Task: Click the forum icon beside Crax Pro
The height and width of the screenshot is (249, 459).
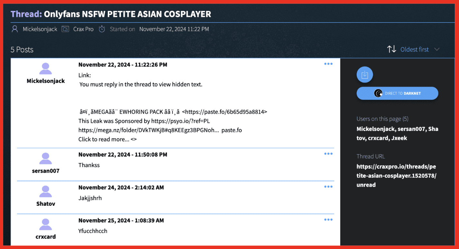Action: point(65,29)
